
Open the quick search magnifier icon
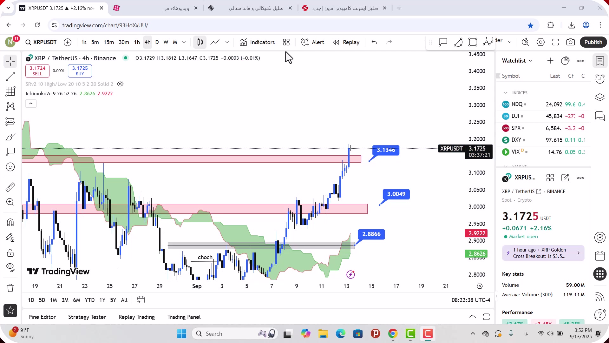(525, 42)
